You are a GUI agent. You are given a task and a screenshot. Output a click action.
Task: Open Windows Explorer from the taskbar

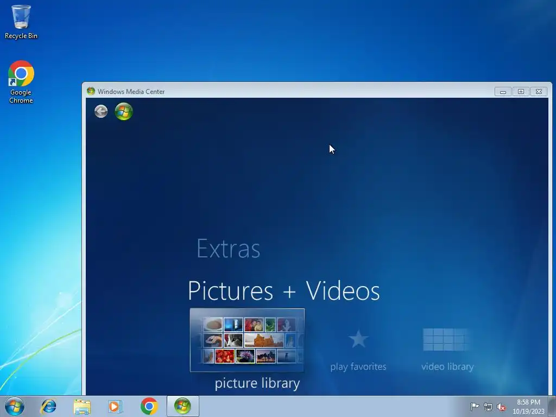tap(82, 406)
